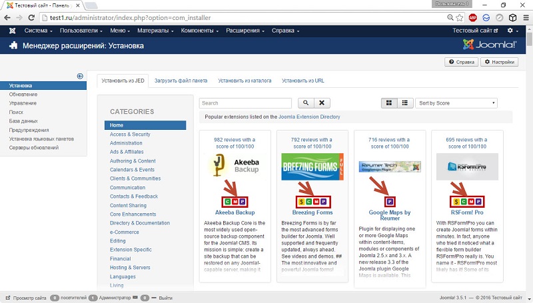This screenshot has width=533, height=303.
Task: Click the $ paid badge on Breezing Forms card
Action: point(301,202)
